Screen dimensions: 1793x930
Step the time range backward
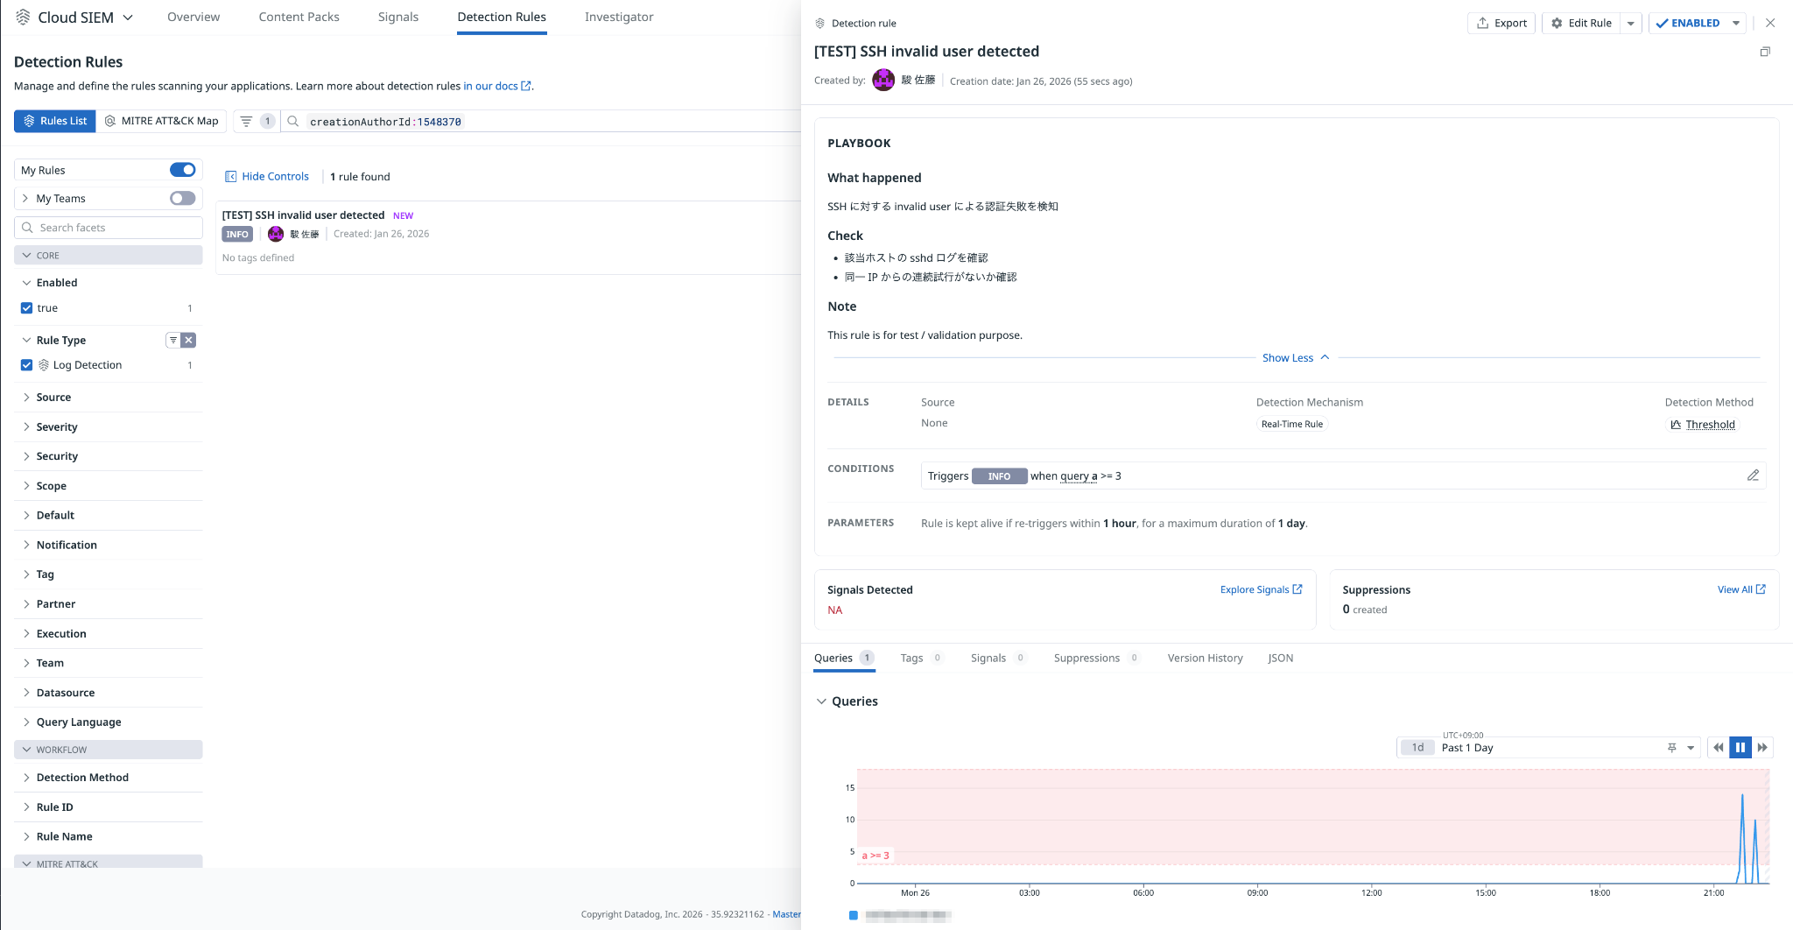pos(1718,748)
